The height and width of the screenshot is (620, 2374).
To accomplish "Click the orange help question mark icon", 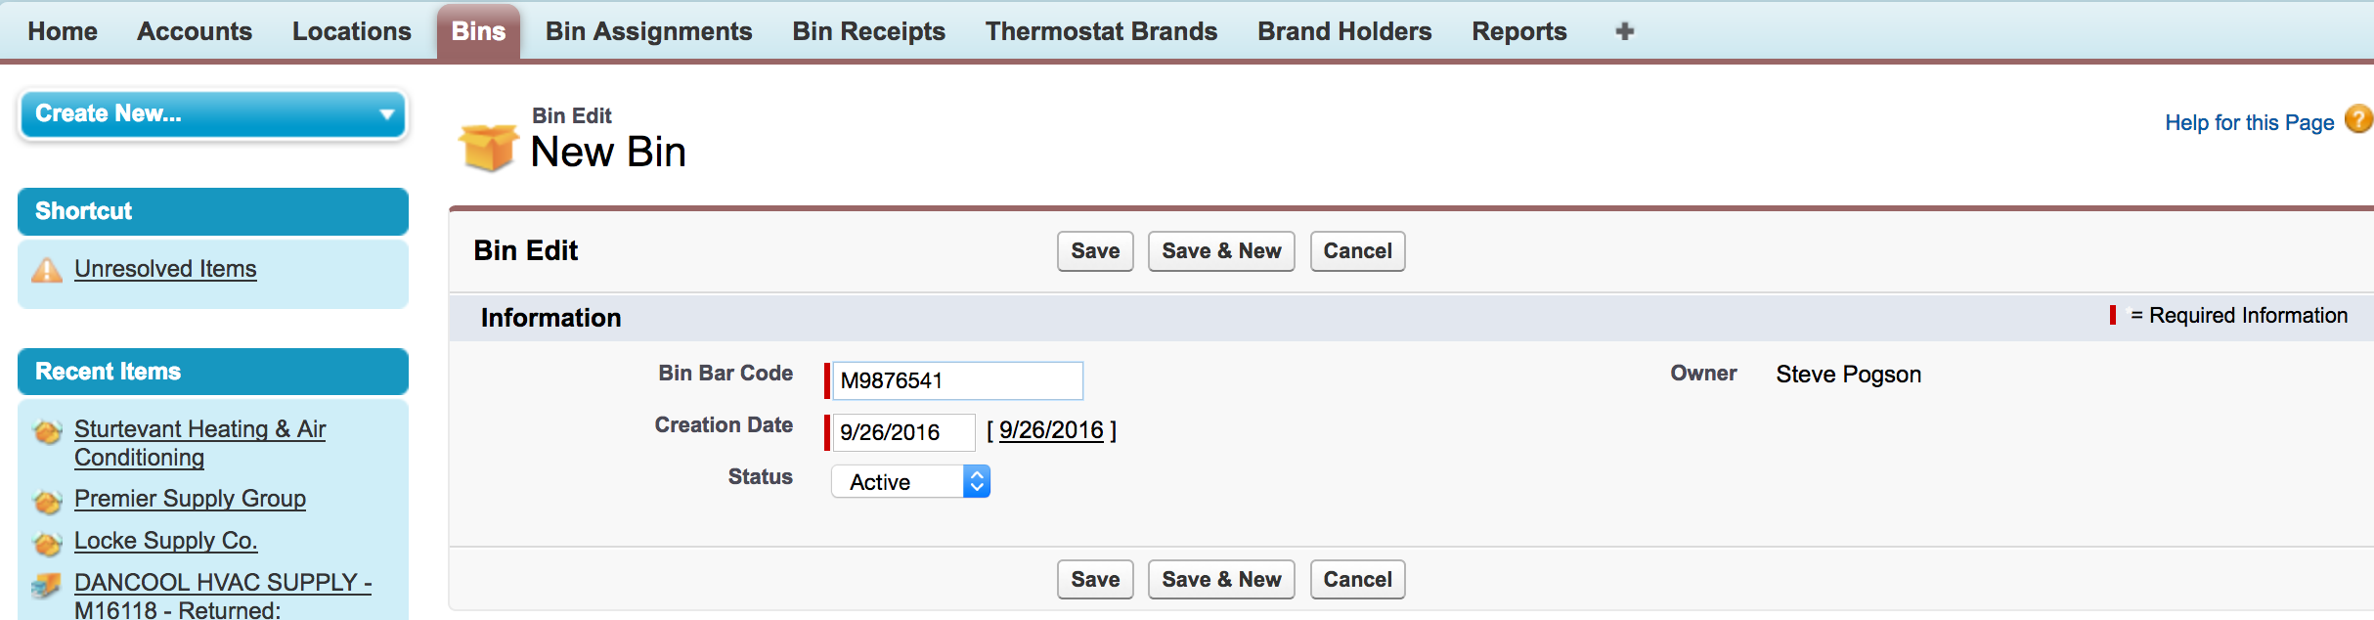I will [x=2358, y=119].
